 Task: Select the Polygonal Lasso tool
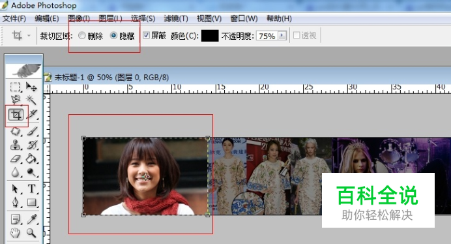pos(15,100)
